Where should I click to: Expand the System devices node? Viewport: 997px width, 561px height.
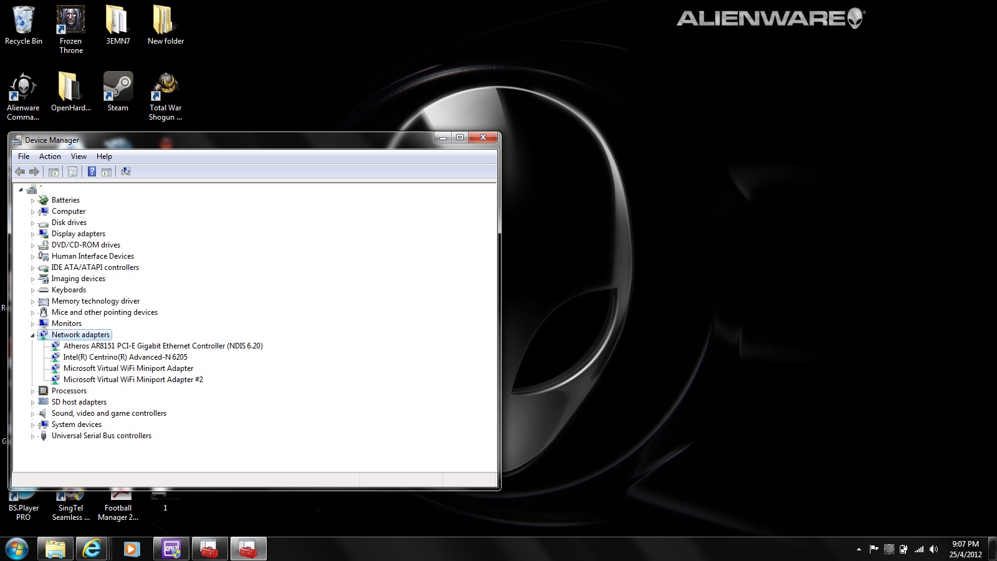[x=32, y=425]
